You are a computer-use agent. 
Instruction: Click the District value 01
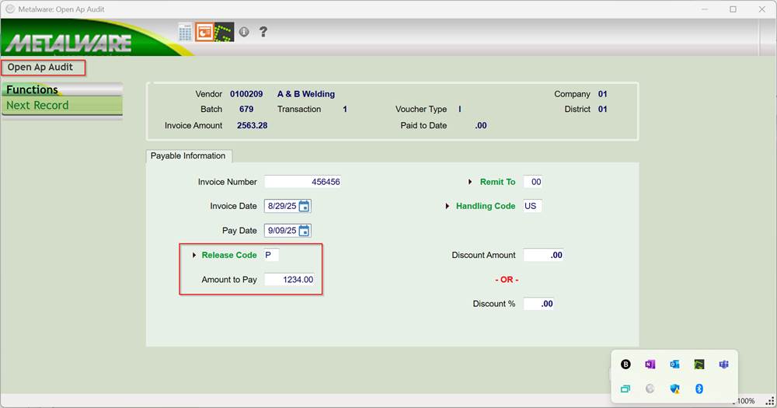(x=603, y=109)
